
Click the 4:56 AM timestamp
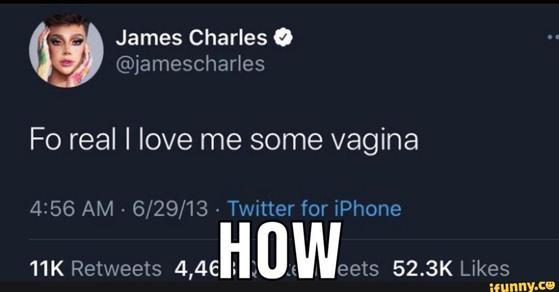[x=71, y=209]
